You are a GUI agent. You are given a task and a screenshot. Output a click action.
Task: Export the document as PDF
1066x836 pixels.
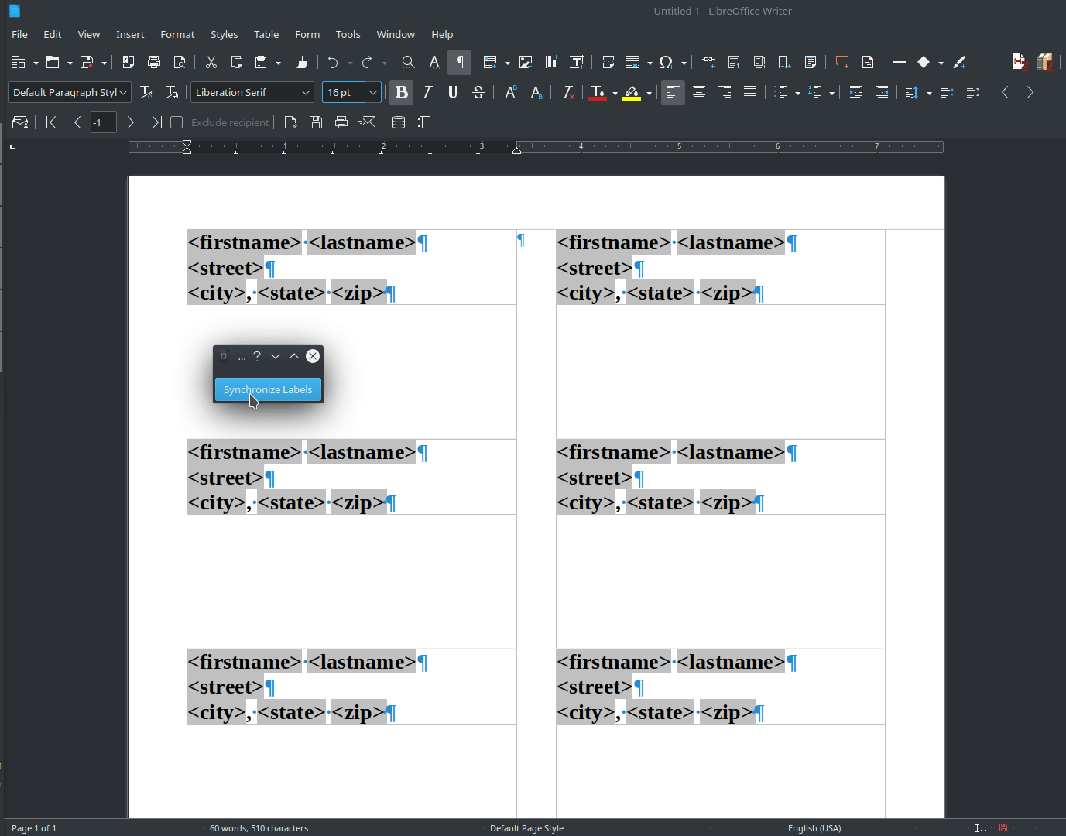(129, 62)
